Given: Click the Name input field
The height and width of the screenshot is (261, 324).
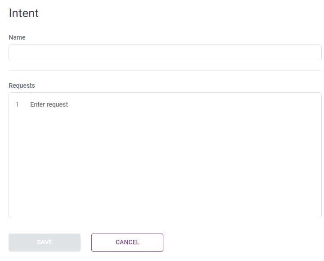Looking at the screenshot, I should coord(165,53).
